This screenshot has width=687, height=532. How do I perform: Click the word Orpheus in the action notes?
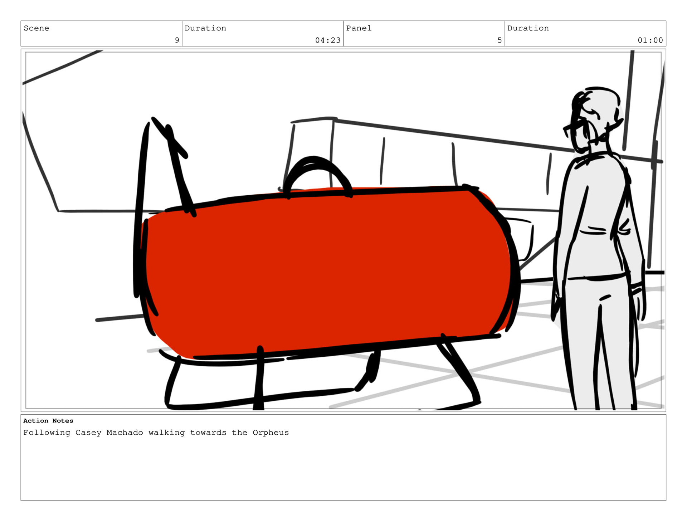(x=270, y=433)
